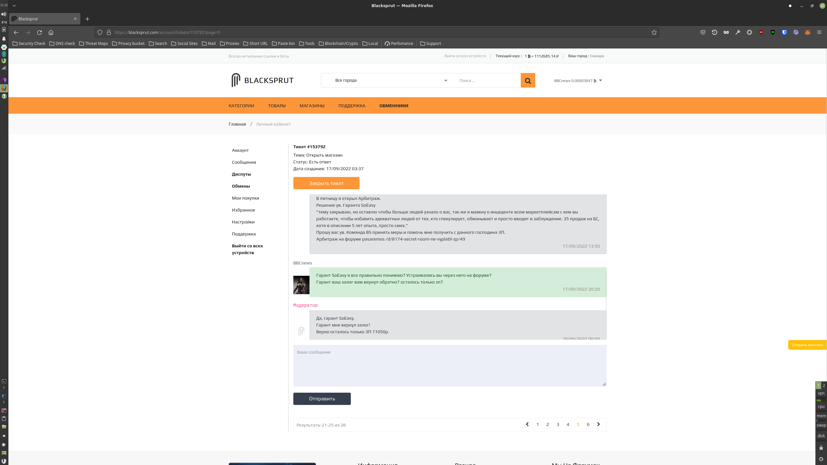Screen dimensions: 827x465
Task: Open a new tab with plus button
Action: tap(87, 19)
